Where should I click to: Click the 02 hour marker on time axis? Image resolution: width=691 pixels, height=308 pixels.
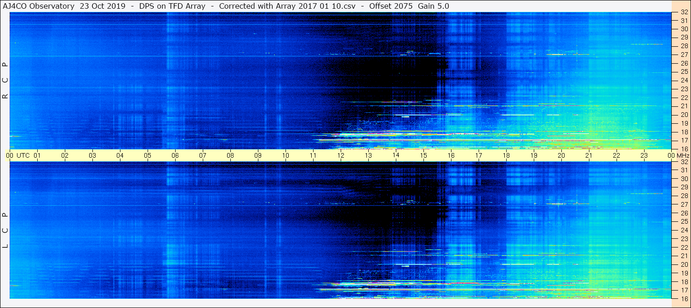(x=65, y=155)
